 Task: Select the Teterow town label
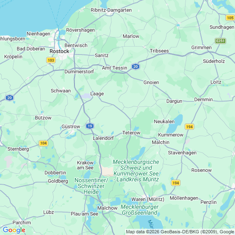131,133
